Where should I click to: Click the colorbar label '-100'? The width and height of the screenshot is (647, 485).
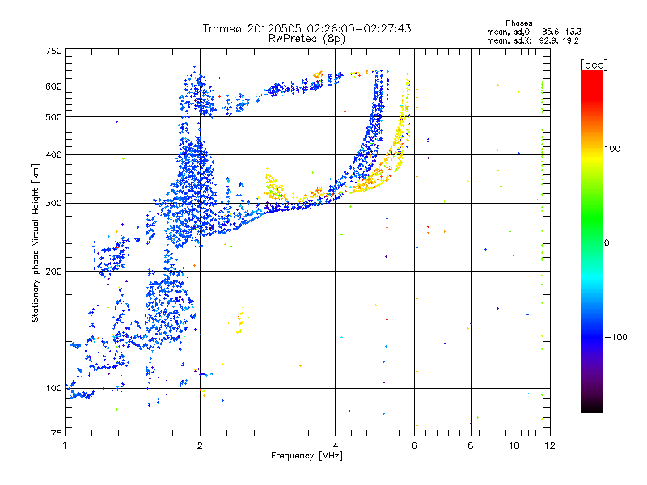tap(615, 337)
